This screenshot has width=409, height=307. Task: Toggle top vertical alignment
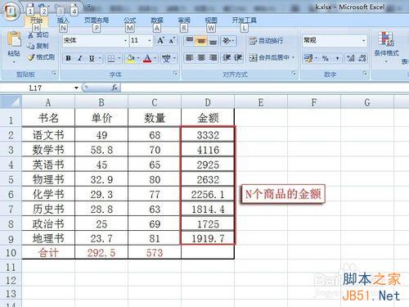coord(190,41)
